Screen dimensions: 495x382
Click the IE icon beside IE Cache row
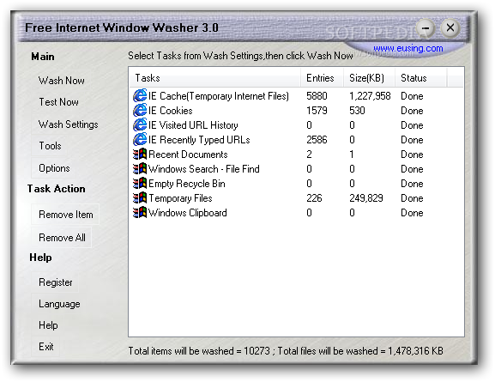[x=140, y=96]
